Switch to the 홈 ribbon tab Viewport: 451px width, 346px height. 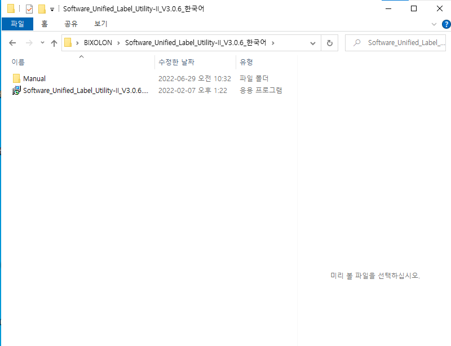pos(45,24)
